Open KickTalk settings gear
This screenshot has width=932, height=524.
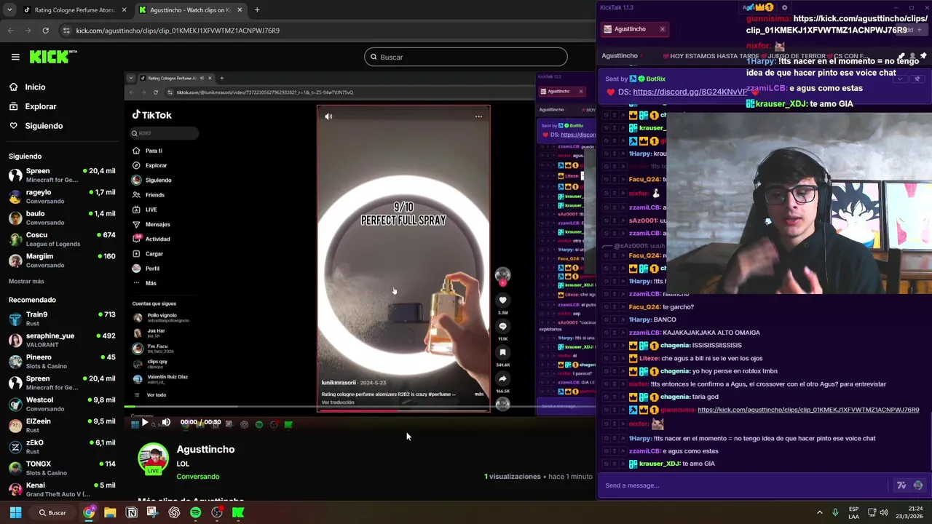pyautogui.click(x=784, y=7)
